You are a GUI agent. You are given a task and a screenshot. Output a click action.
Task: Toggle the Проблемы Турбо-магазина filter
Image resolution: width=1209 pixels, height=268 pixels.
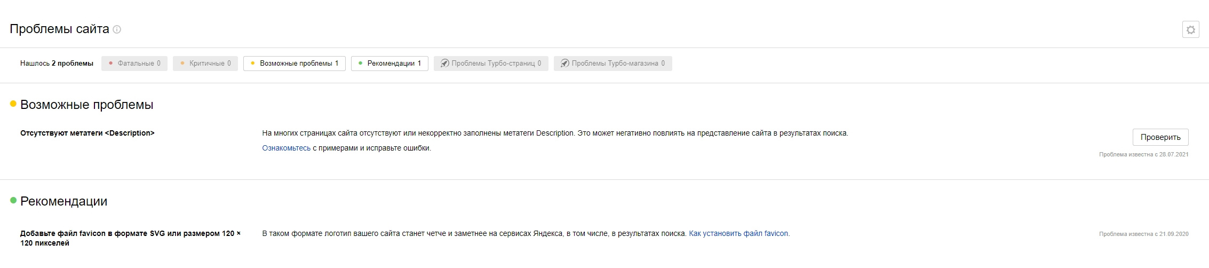click(613, 64)
